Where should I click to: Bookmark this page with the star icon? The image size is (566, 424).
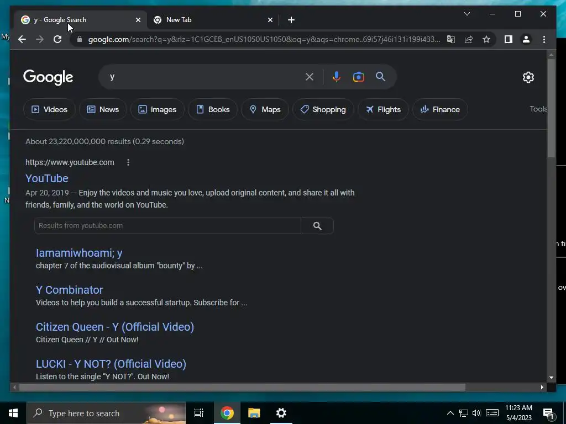[x=486, y=39]
